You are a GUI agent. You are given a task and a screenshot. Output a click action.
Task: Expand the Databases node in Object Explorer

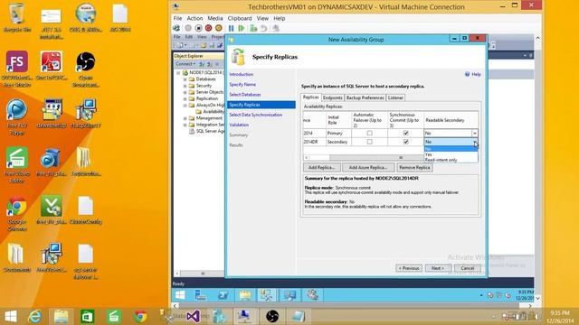(x=185, y=79)
